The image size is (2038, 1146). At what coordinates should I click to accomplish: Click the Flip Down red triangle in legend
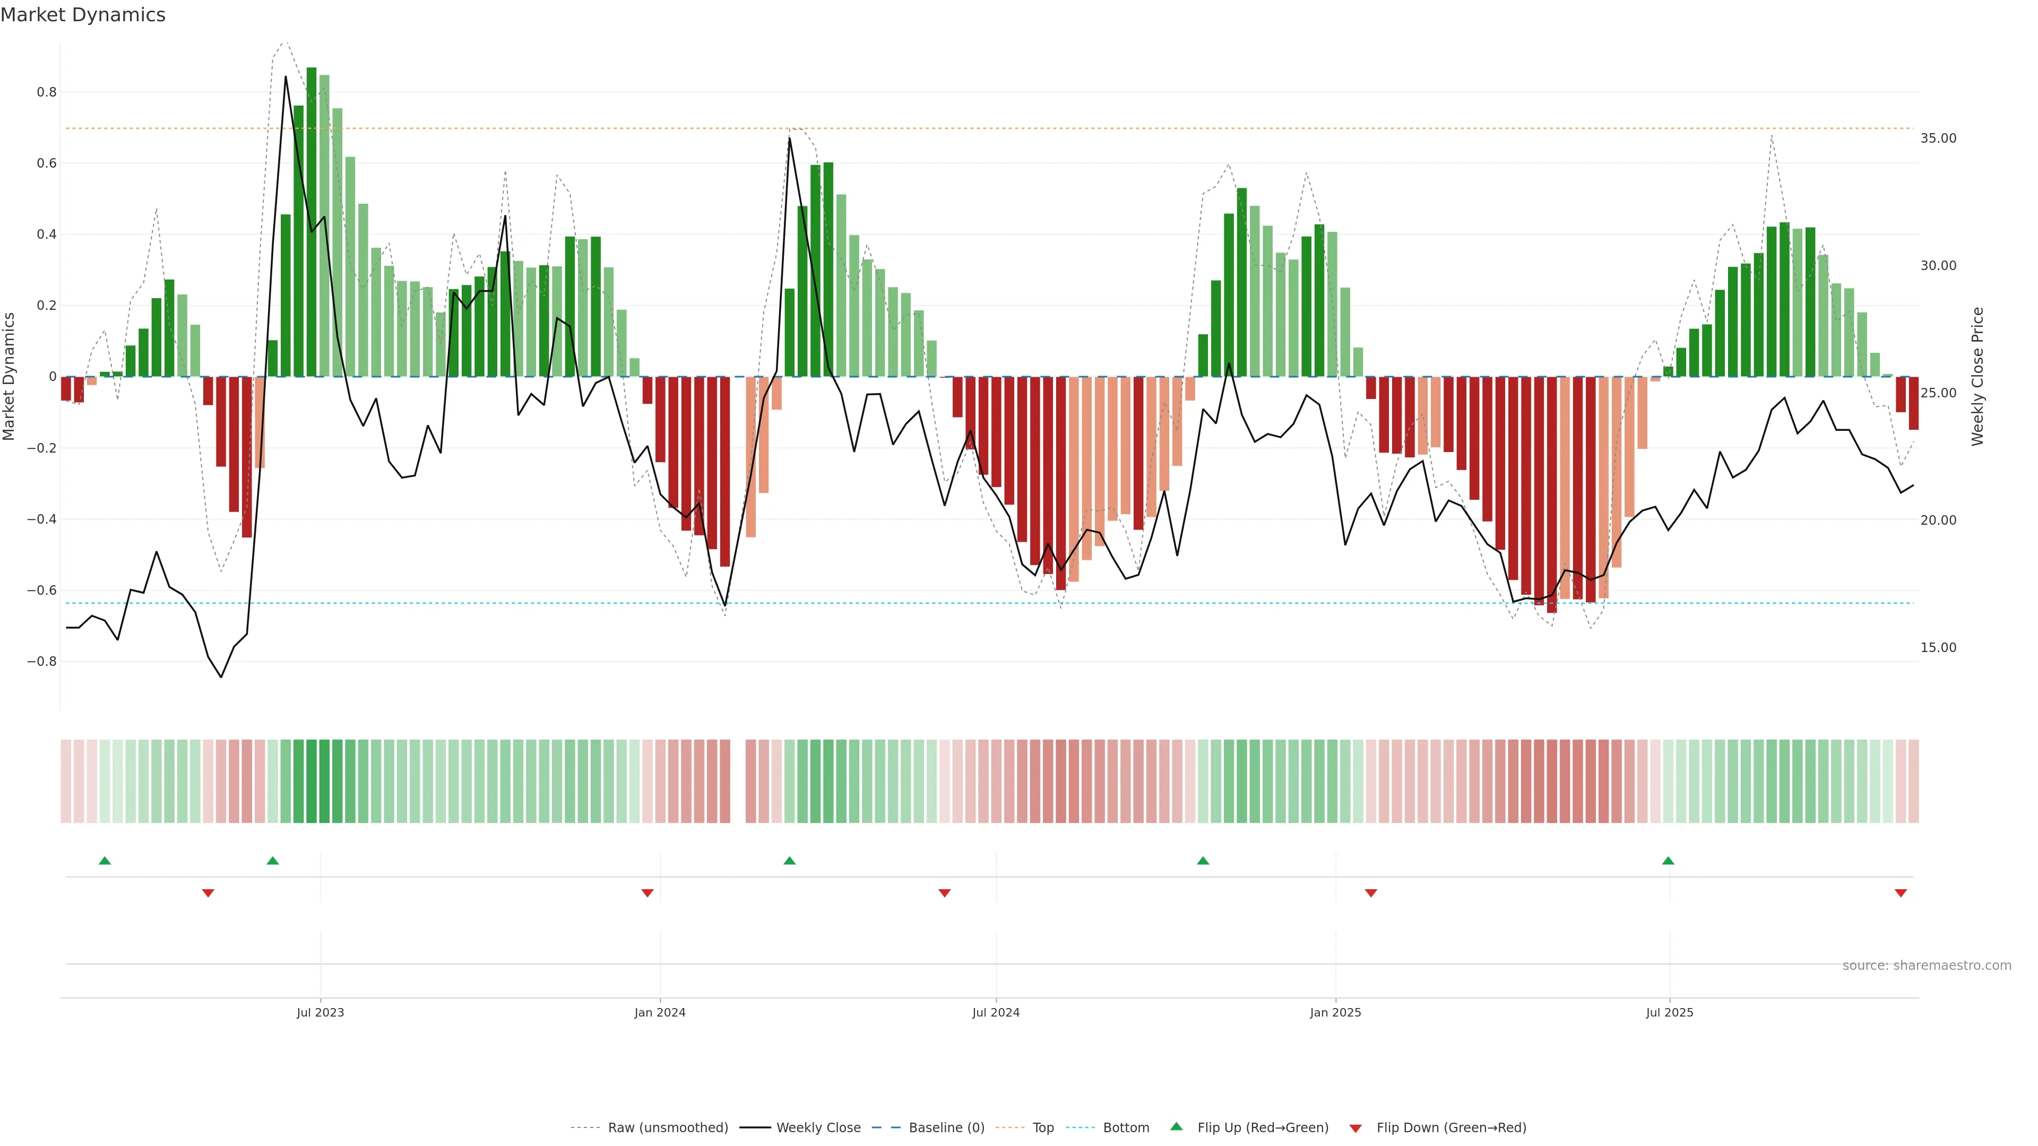pyautogui.click(x=1355, y=1128)
